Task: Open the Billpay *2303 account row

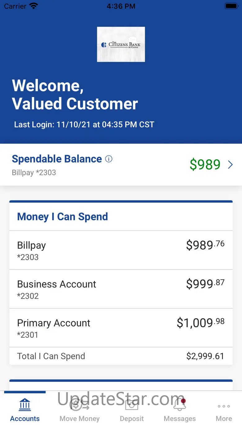Action: [x=121, y=250]
